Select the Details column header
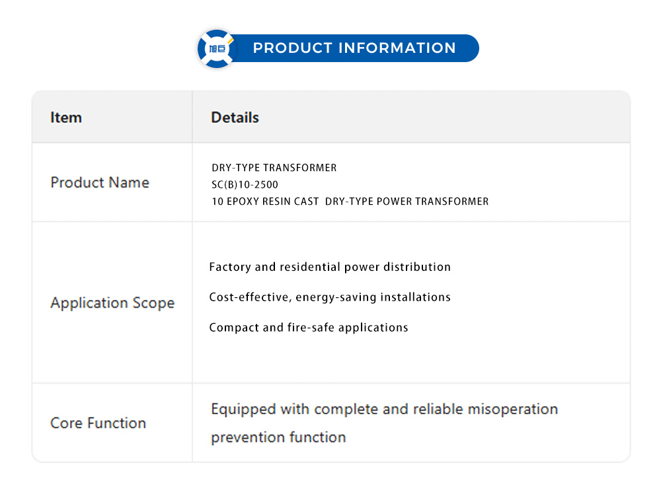This screenshot has width=661, height=502. 235,118
